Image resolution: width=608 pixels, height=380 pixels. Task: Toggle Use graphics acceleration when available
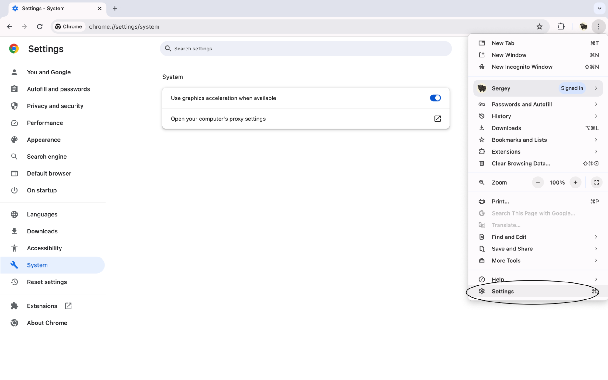coord(436,98)
